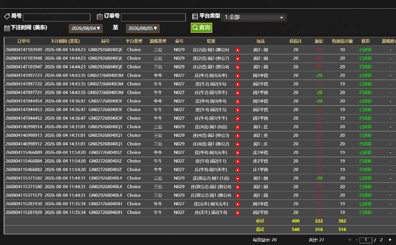This screenshot has height=245, width=396.
Task: Click the 共计: 27 record count
Action: point(316,240)
